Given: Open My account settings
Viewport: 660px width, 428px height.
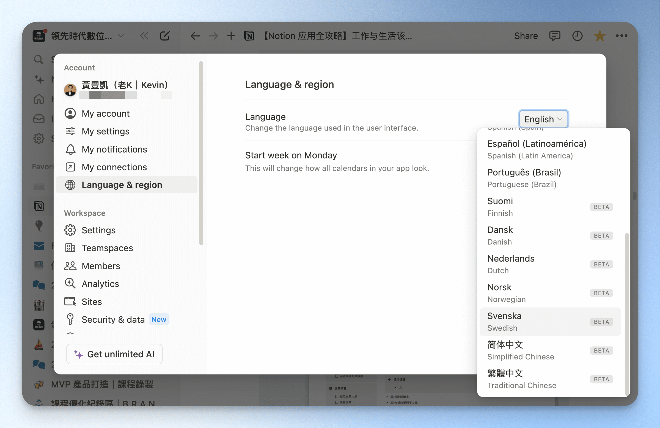Looking at the screenshot, I should pos(127,113).
